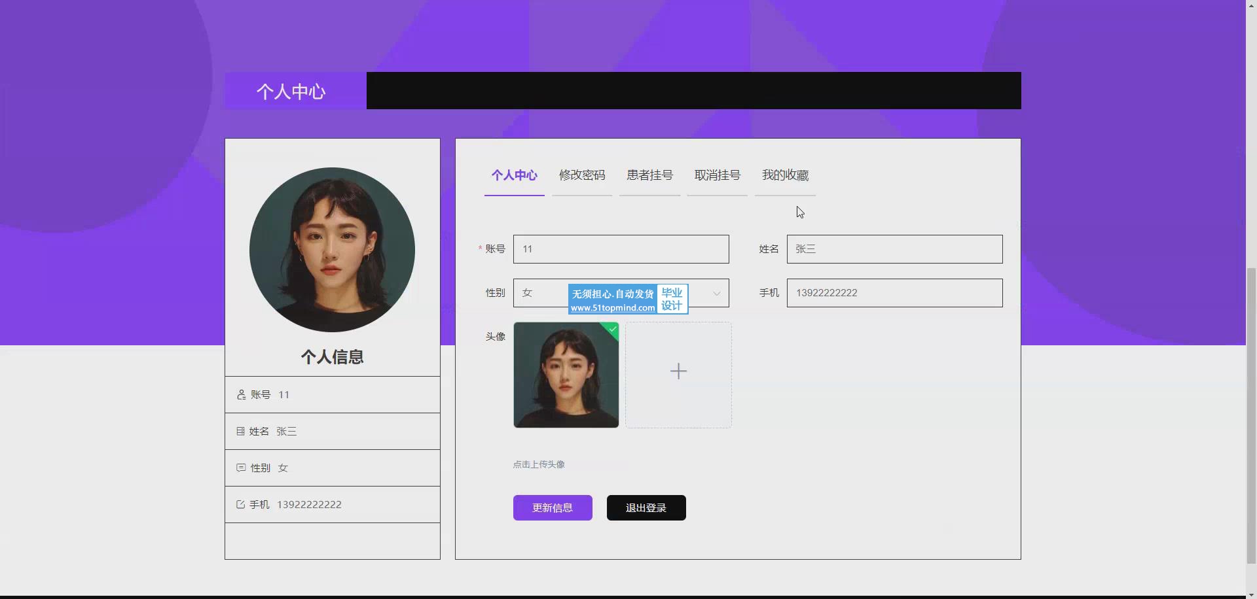The height and width of the screenshot is (599, 1257).
Task: Click the uploaded avatar thumbnail
Action: [x=566, y=375]
